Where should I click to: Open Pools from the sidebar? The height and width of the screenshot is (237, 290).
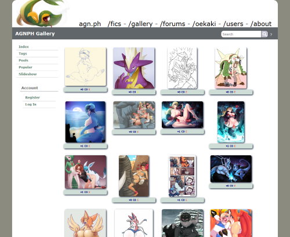click(23, 60)
